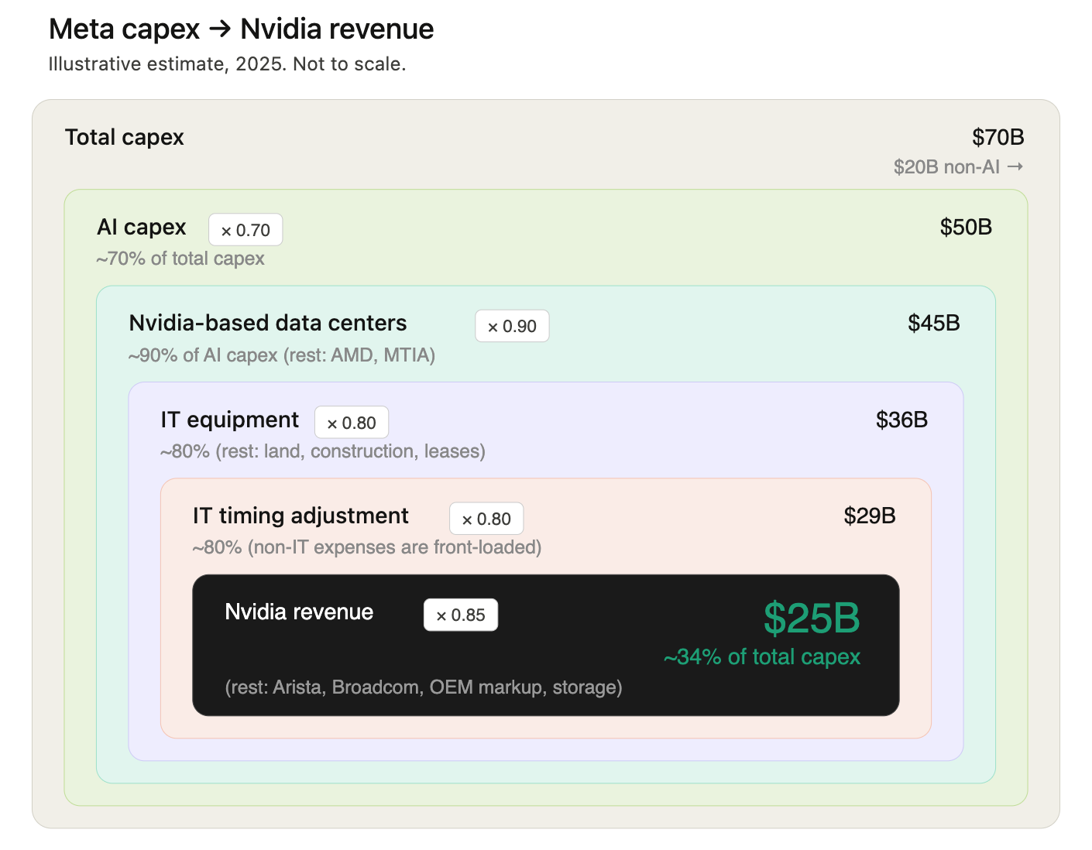
Task: Click the IT timing adjustment label
Action: [300, 516]
